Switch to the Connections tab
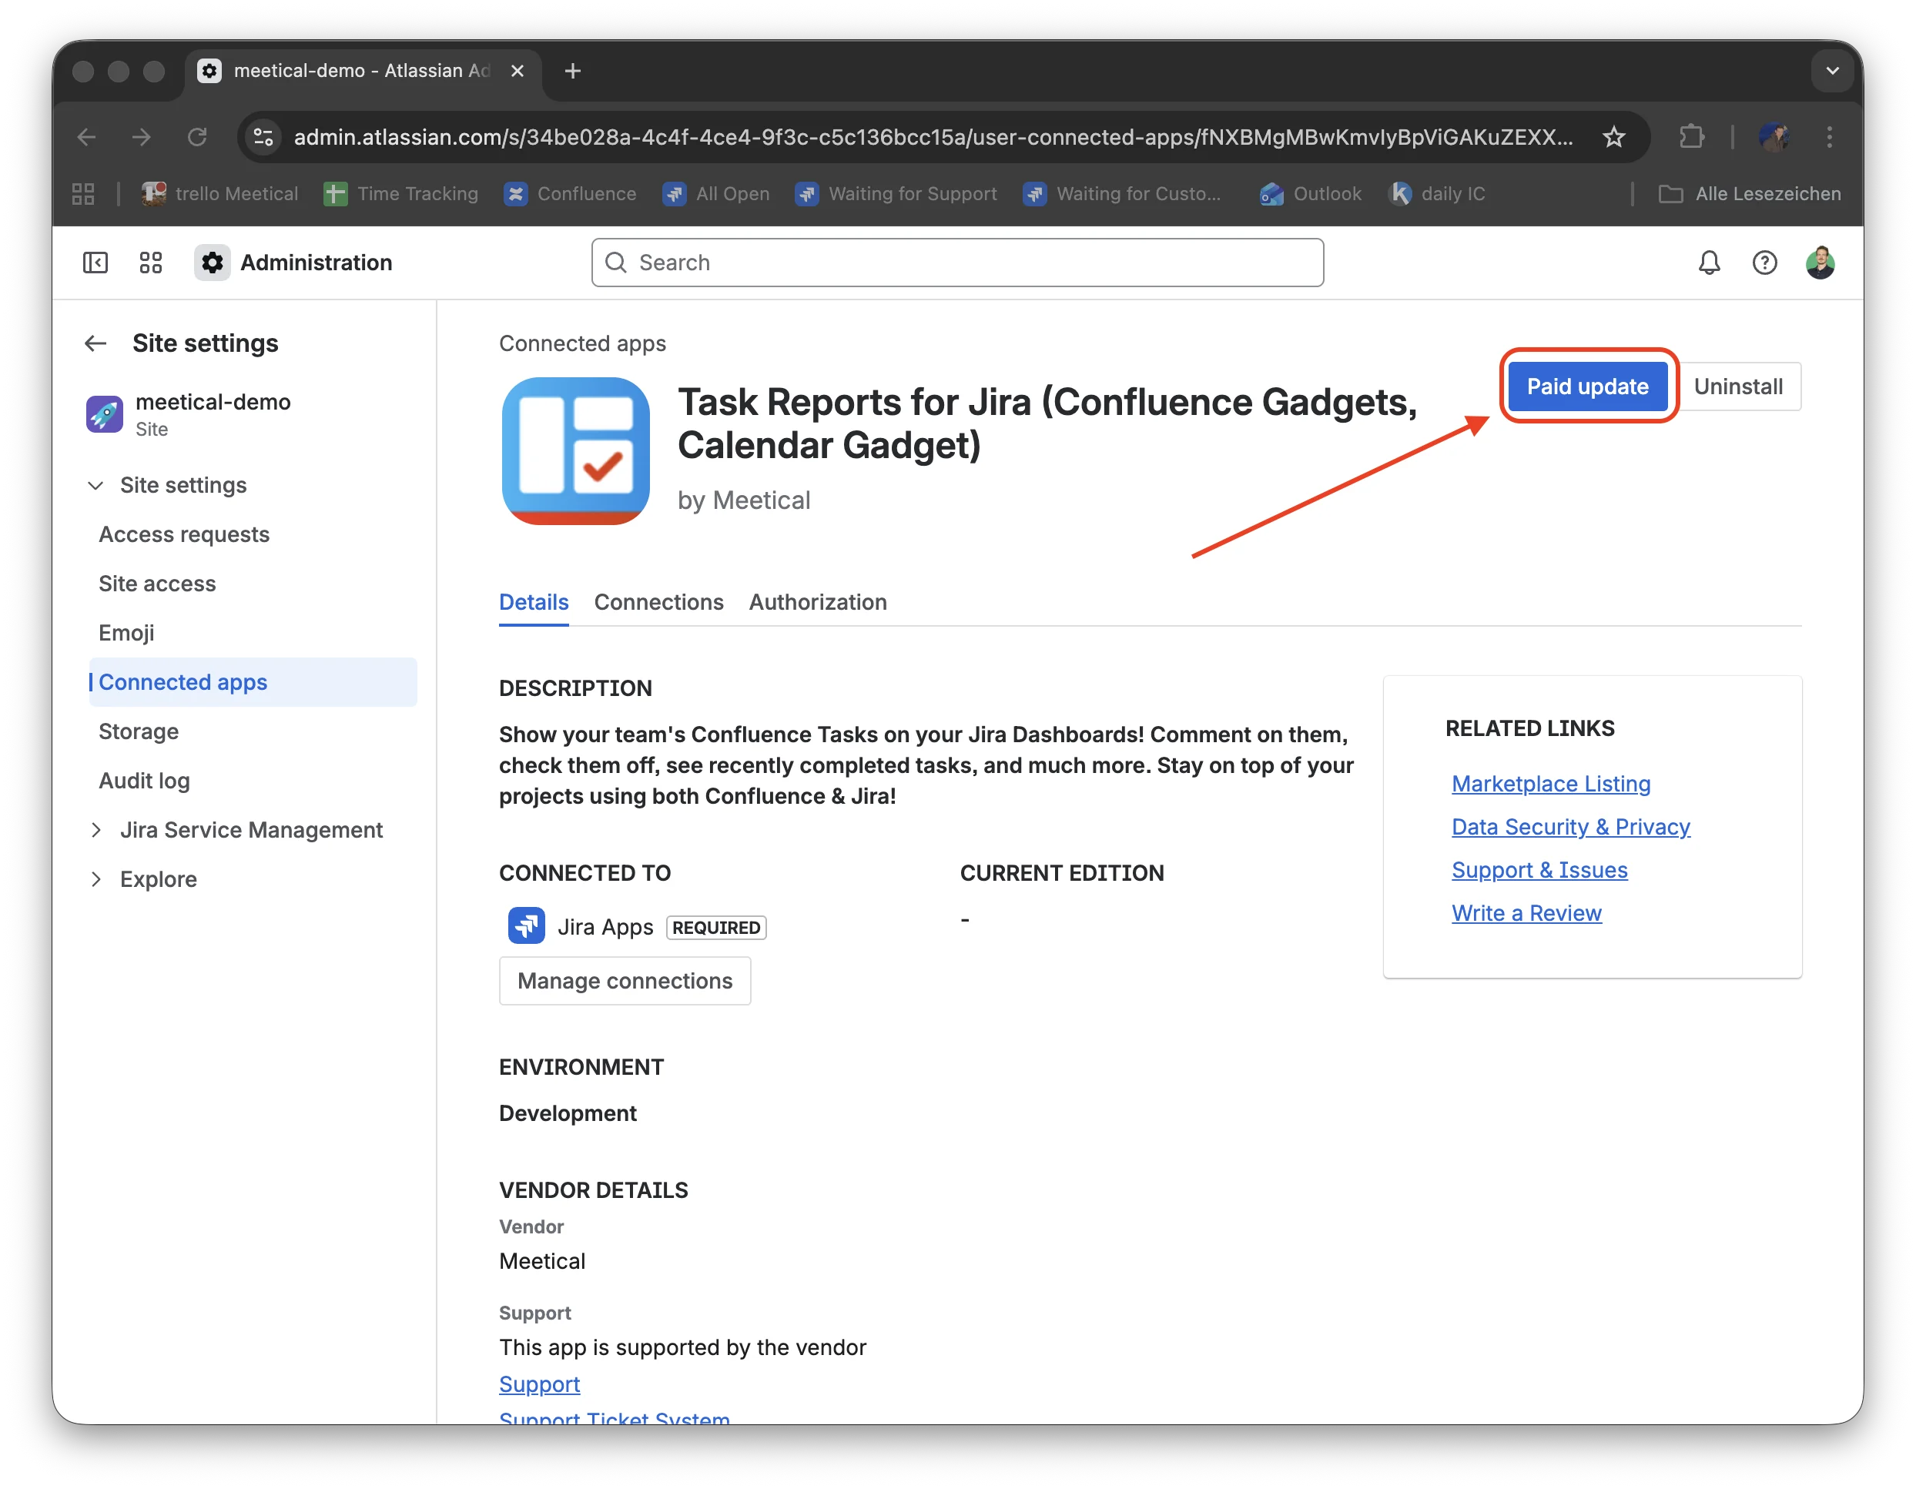Screen dimensions: 1916x1489 (658, 601)
